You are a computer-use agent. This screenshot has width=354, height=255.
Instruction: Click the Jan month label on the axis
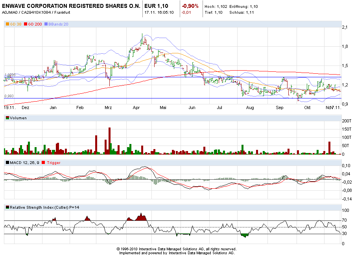pyautogui.click(x=53, y=107)
